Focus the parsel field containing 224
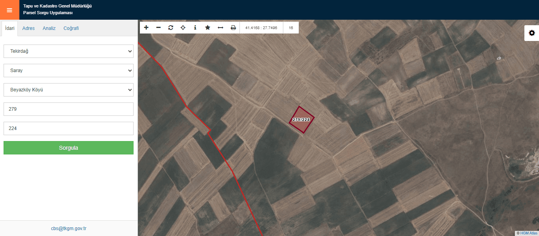Screen dimensions: 539x236 coord(68,128)
